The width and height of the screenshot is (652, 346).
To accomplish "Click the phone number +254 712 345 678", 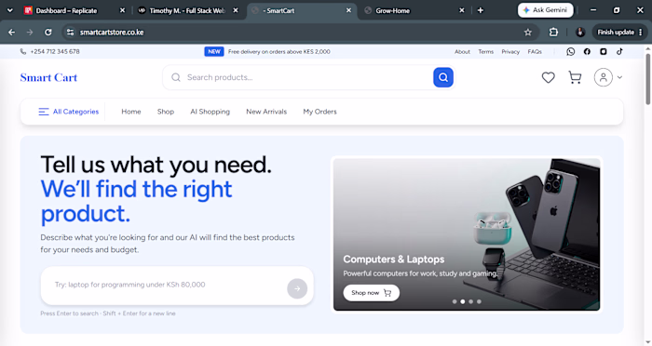I will [x=55, y=51].
